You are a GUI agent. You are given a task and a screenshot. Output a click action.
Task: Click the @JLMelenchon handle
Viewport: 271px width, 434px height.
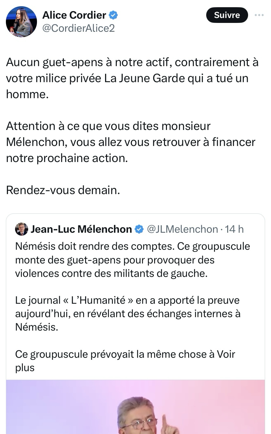pos(182,229)
